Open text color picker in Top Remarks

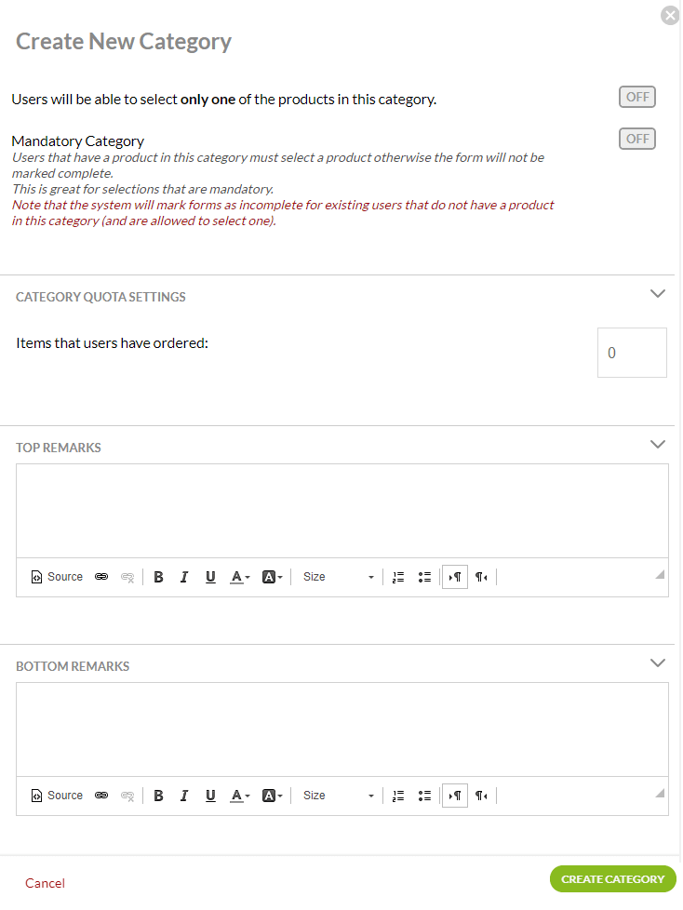240,577
